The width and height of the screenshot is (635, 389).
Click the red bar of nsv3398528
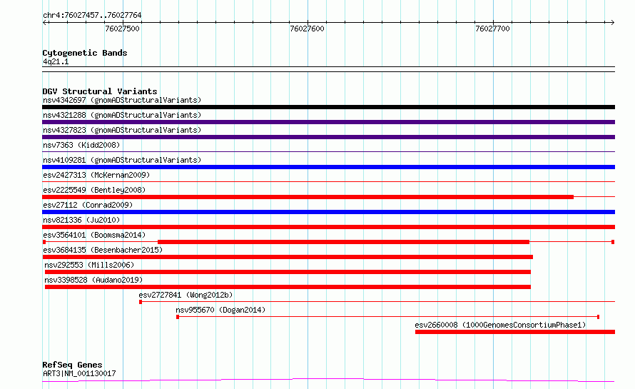click(288, 287)
